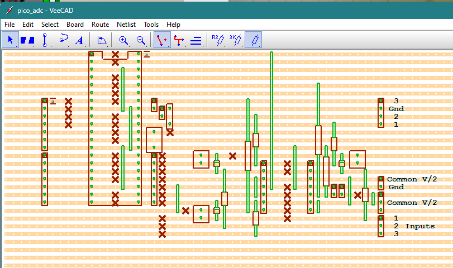The height and width of the screenshot is (268, 453).
Task: Zoom in using the magnifier plus
Action: pos(123,40)
